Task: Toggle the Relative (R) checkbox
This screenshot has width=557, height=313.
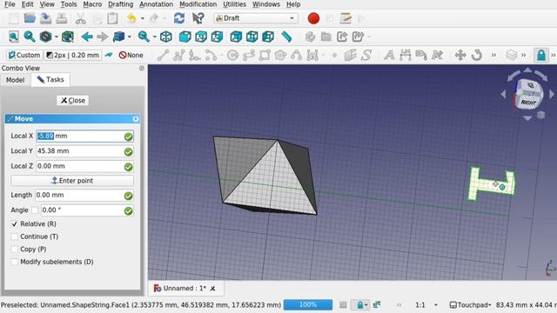Action: [14, 224]
